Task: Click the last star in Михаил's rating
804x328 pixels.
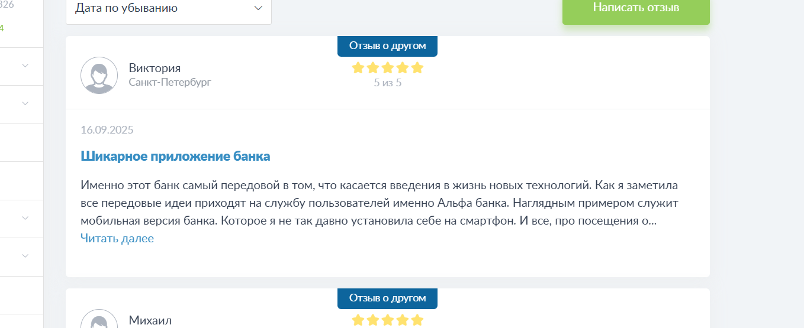Action: (417, 320)
